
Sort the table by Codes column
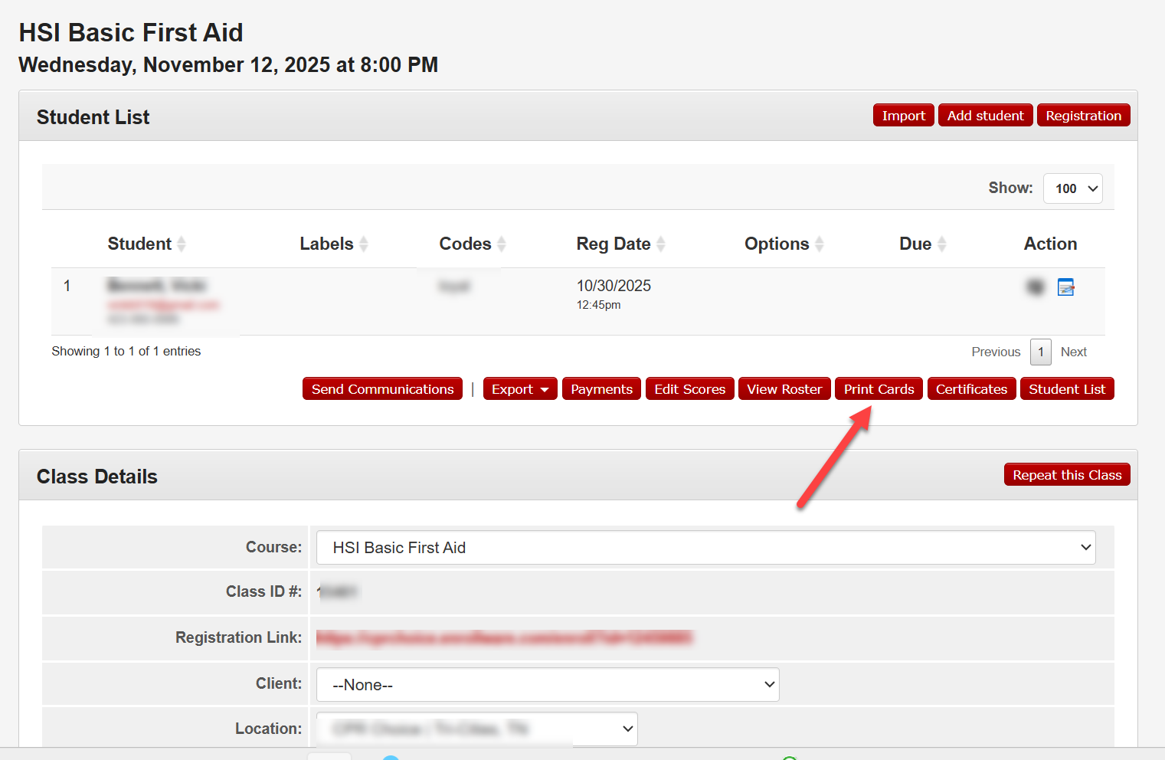pyautogui.click(x=473, y=244)
